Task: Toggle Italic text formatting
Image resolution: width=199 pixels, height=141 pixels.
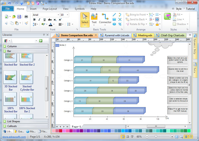Action: pyautogui.click(x=39, y=20)
